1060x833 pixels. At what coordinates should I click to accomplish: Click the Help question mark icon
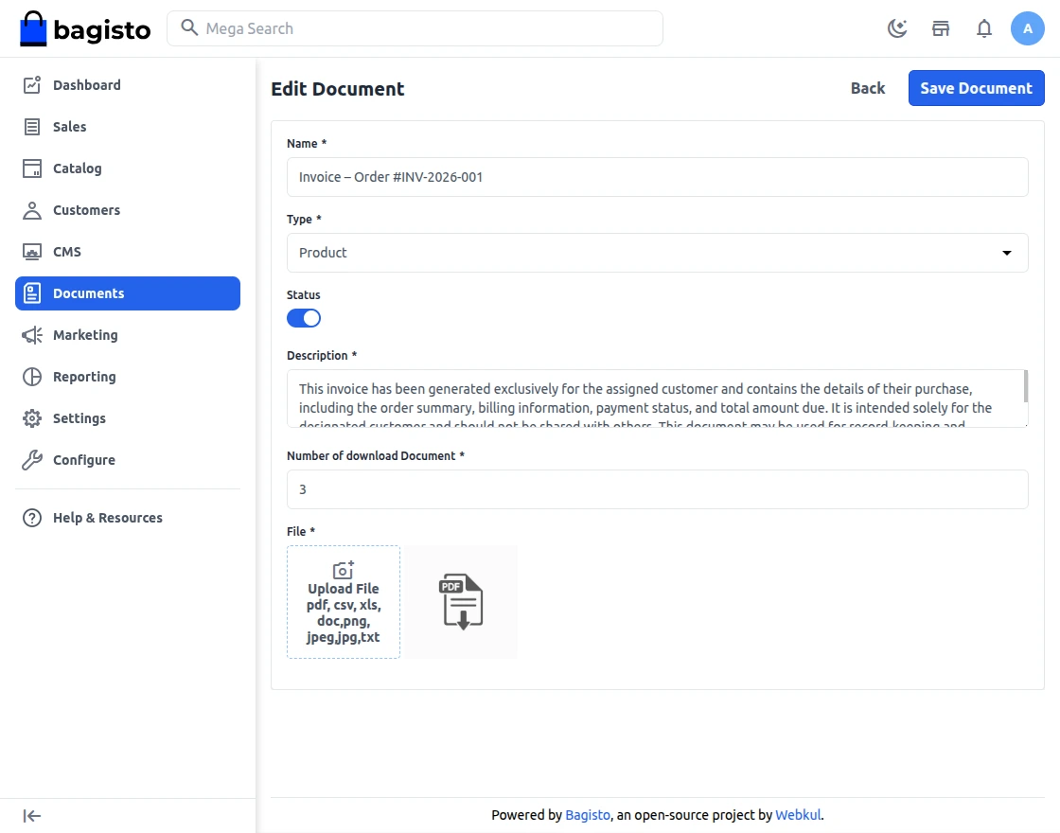click(32, 518)
